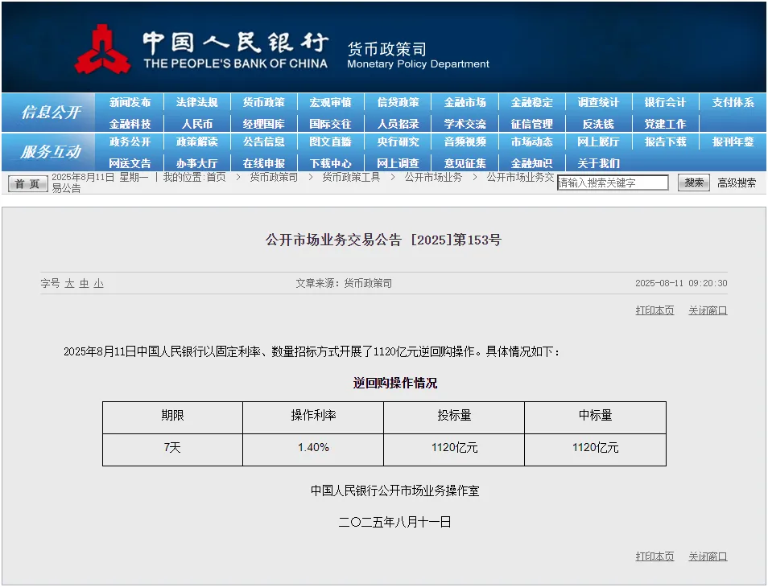
Task: Set font size to 小 (small)
Action: point(98,284)
